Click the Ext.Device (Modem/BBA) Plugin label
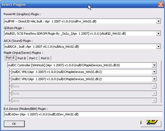 (25, 109)
